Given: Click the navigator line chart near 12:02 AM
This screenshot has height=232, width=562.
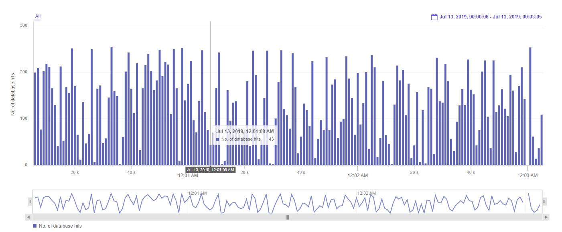Looking at the screenshot, I should click(x=357, y=202).
